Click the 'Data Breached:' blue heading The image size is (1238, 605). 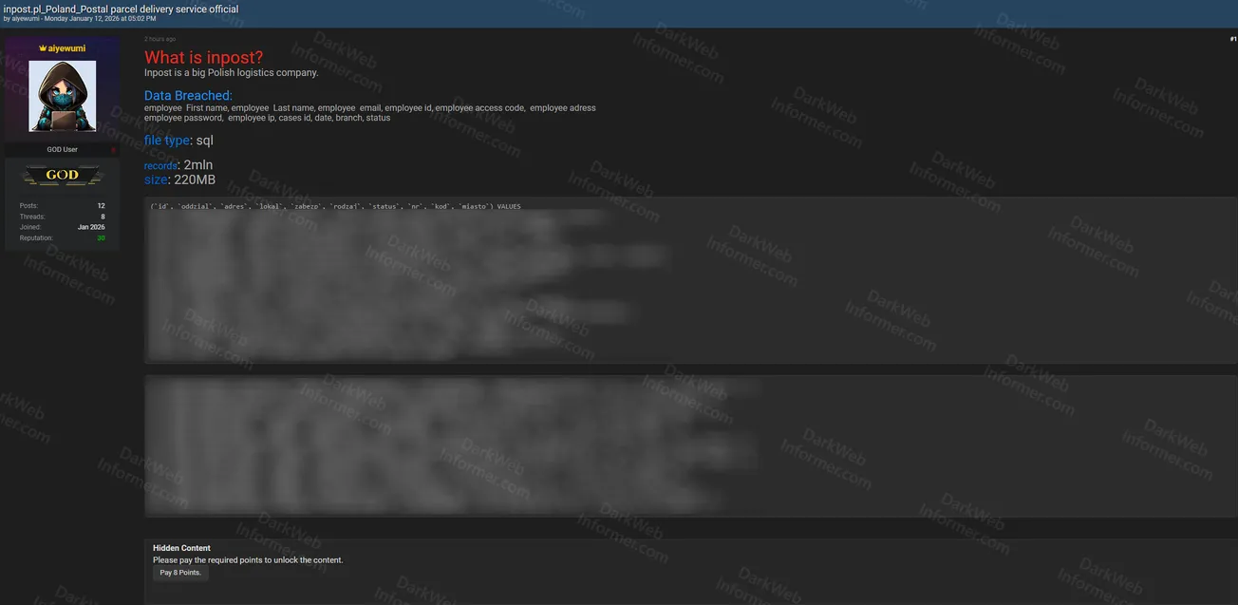click(x=188, y=96)
